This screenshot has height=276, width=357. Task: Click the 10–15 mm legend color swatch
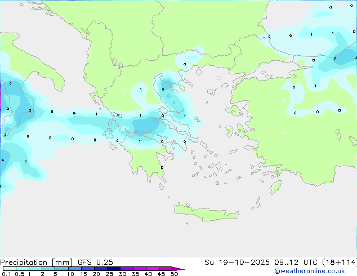(75, 269)
